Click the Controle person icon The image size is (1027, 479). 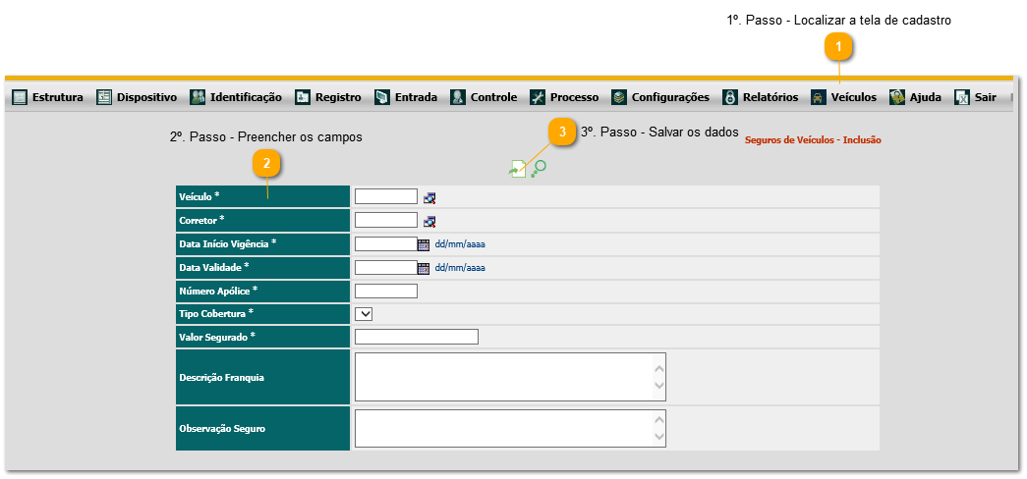click(x=458, y=97)
